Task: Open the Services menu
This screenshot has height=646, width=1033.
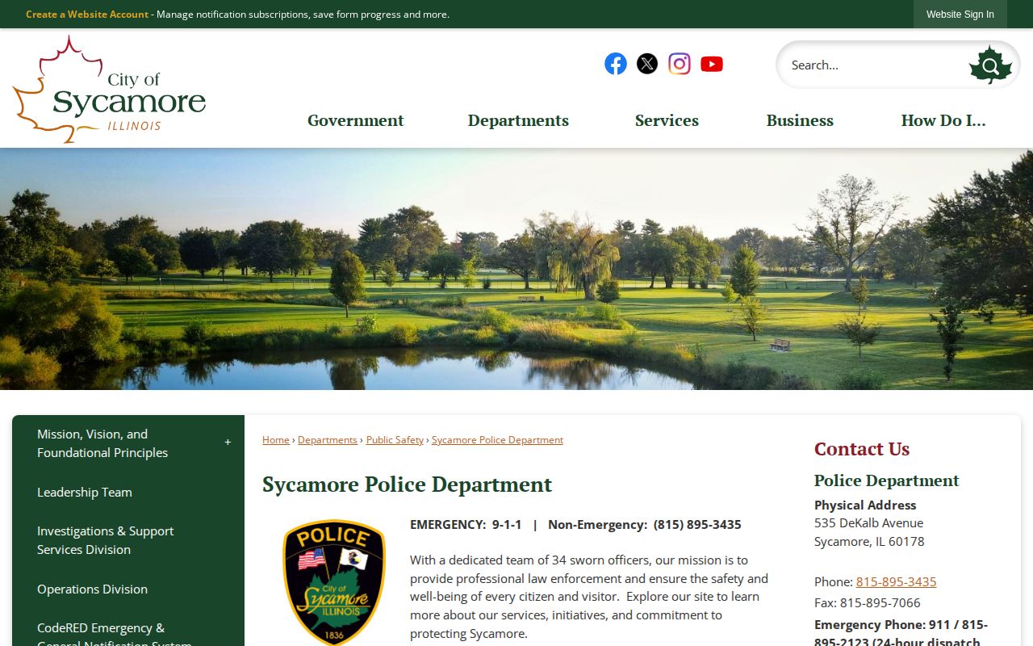Action: tap(667, 120)
